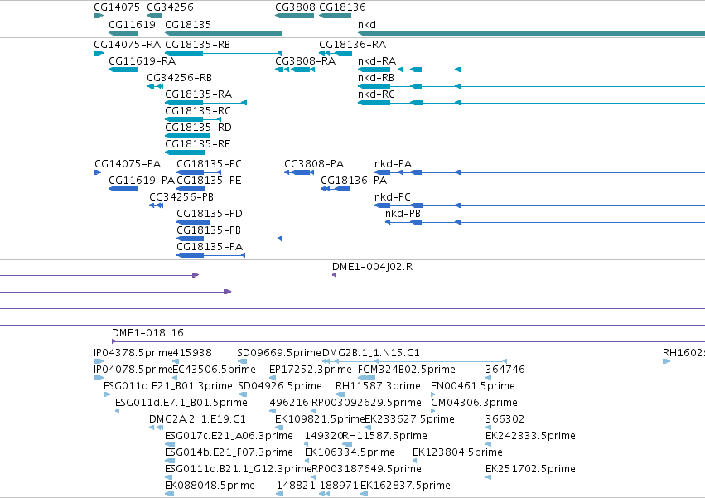Click the CG14075-RA transcript label

128,45
